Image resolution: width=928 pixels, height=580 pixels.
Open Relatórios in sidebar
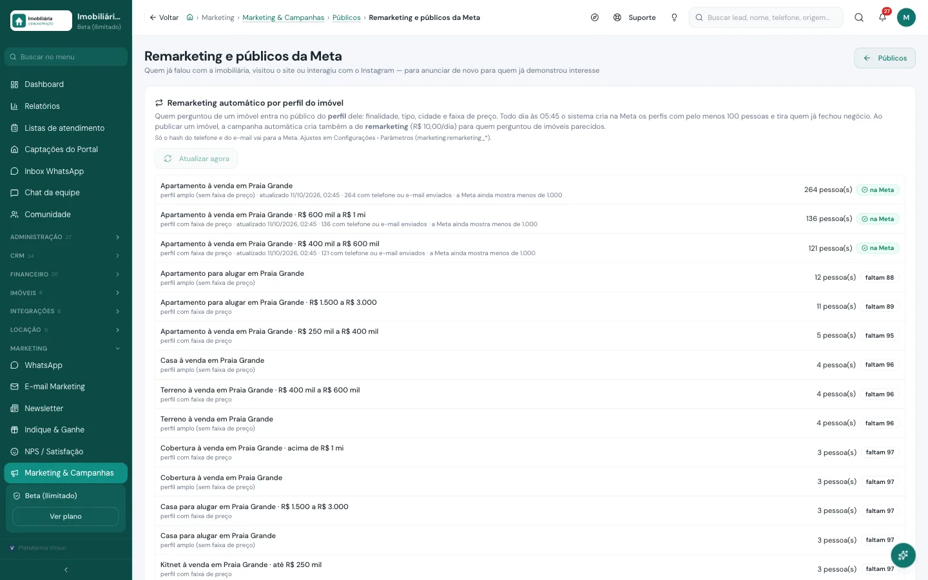[66, 106]
